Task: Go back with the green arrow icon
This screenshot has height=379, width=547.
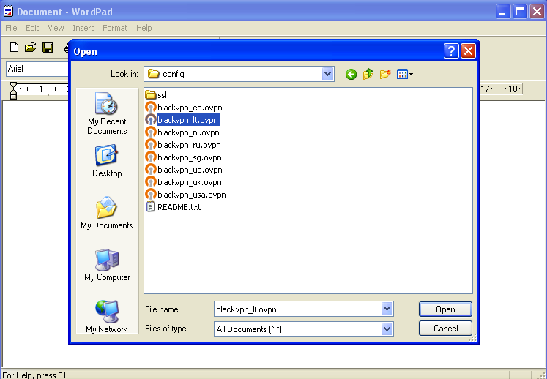Action: coord(351,74)
